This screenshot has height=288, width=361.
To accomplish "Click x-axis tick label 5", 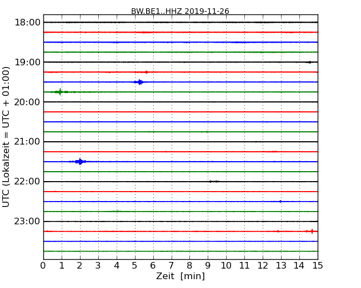I will pos(135,266).
